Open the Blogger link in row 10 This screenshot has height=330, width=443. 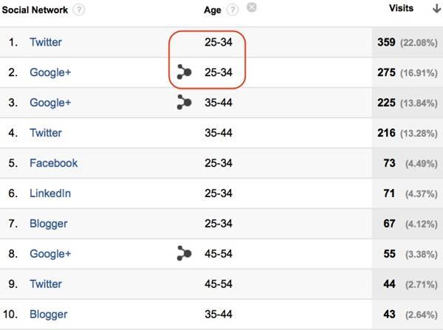coord(48,314)
